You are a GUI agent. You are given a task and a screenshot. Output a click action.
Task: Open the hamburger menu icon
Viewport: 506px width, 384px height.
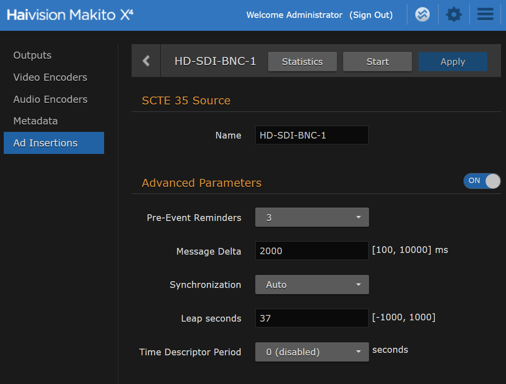point(485,15)
